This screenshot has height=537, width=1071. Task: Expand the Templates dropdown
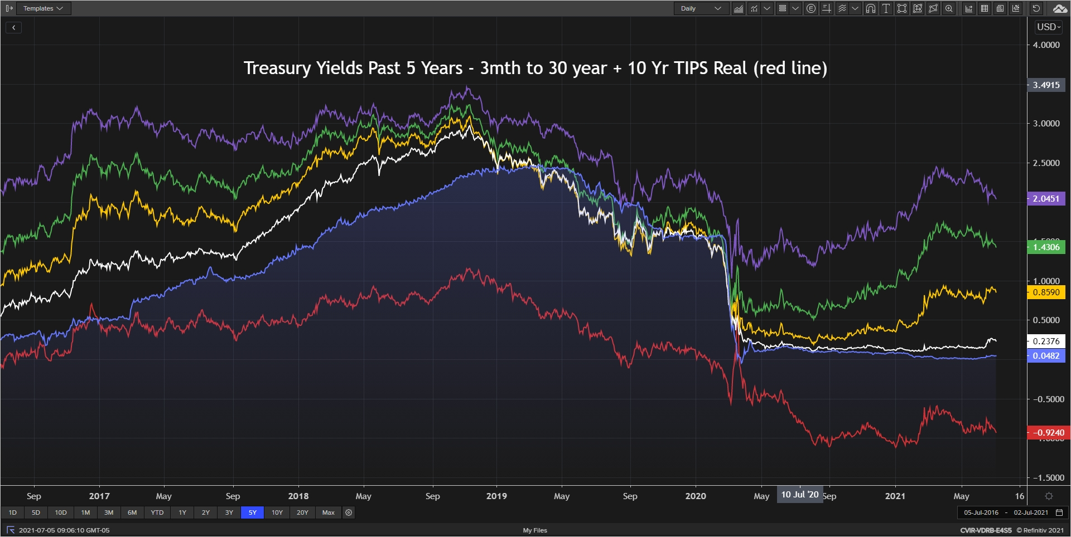point(43,8)
